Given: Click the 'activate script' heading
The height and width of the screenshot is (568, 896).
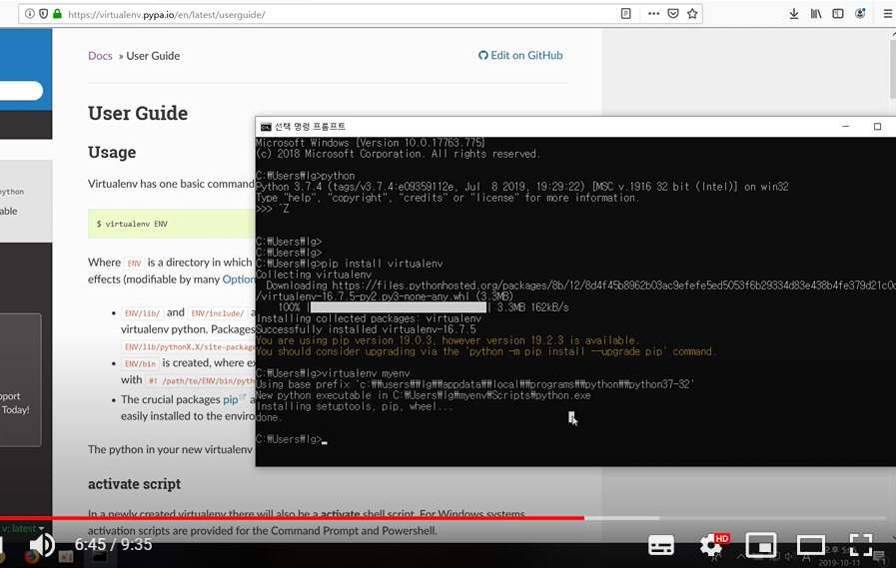Looking at the screenshot, I should pos(134,484).
